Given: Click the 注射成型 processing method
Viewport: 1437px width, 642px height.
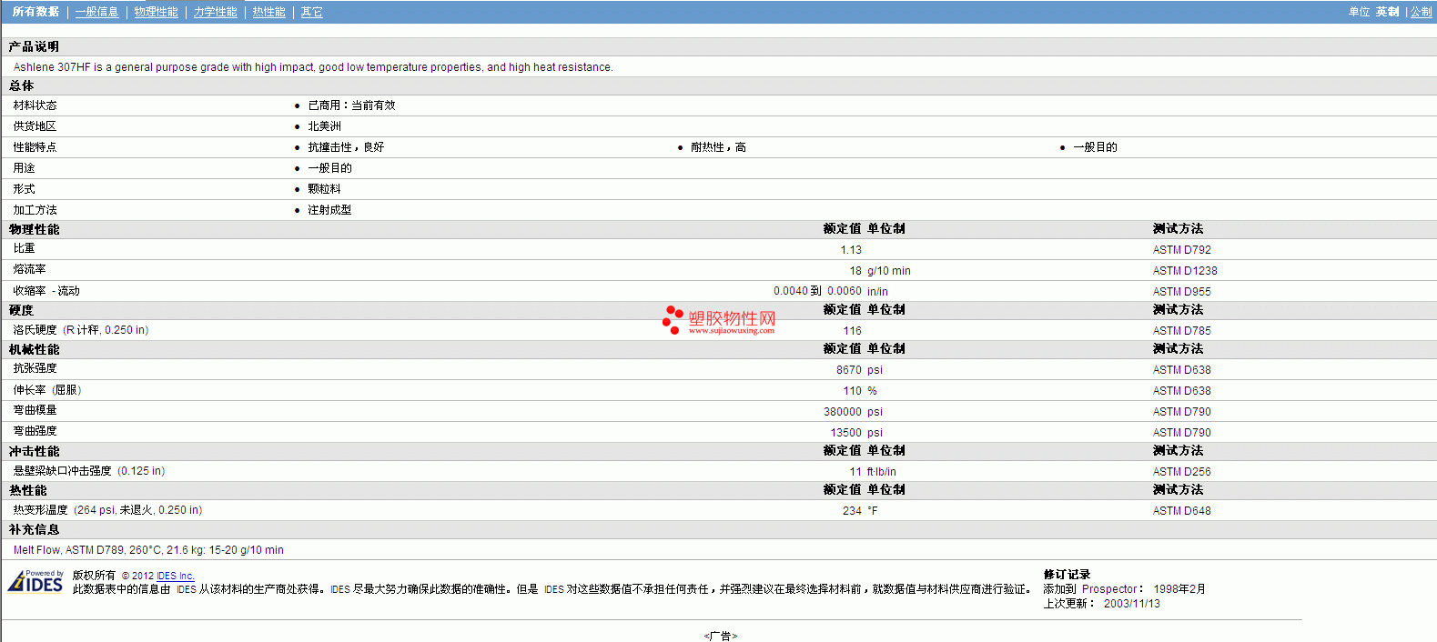Looking at the screenshot, I should tap(329, 210).
